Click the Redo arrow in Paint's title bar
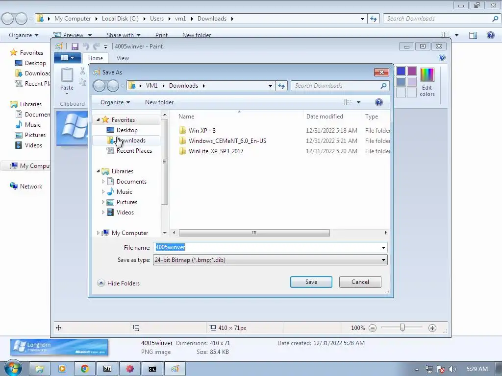 (x=96, y=47)
